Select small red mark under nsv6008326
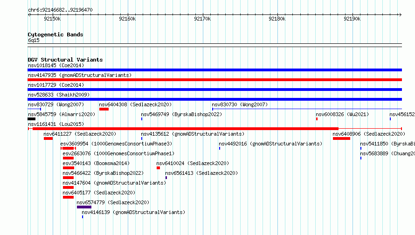This screenshot has height=235, width=415. pos(317,119)
